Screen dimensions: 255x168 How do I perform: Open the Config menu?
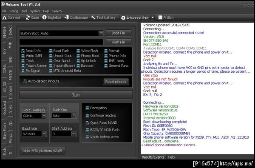[x=14, y=11]
